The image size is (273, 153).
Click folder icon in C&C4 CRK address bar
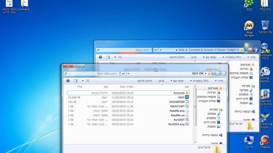[x=209, y=74]
